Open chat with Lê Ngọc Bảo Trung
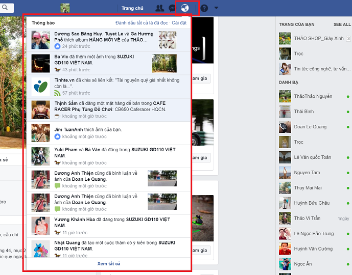 click(x=315, y=233)
